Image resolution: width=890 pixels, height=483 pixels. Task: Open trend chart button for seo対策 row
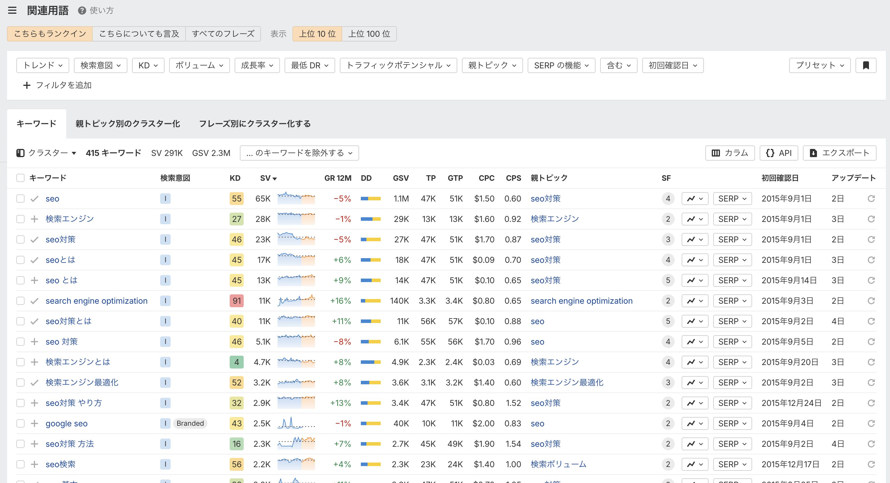[695, 239]
